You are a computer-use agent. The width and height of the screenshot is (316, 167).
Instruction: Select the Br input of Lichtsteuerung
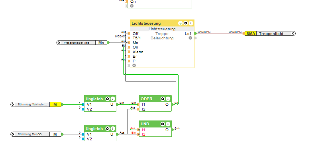pos(135,56)
